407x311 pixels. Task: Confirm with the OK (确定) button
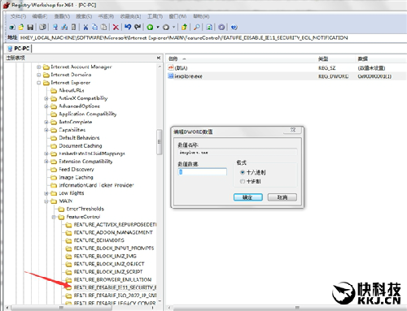coord(248,197)
